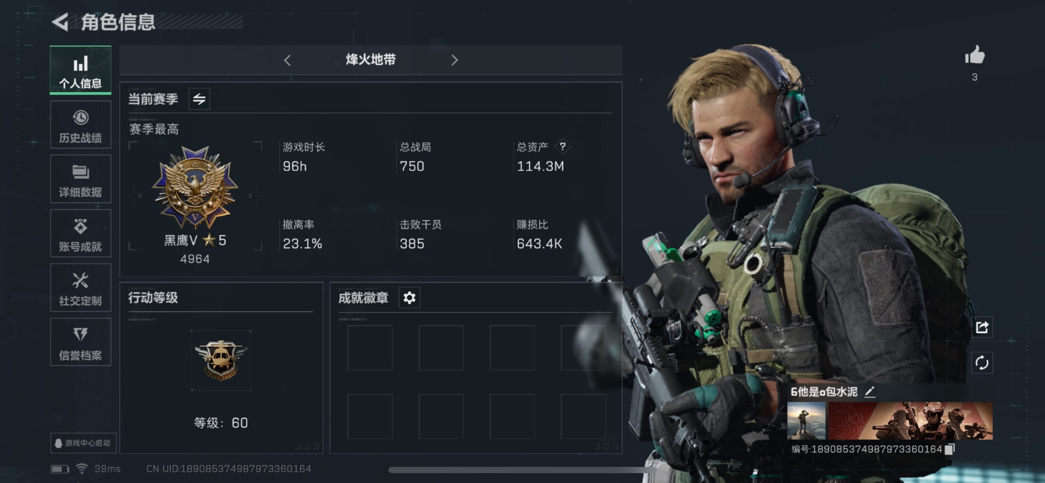This screenshot has height=483, width=1045.
Task: Open 账号成就 achievements section
Action: tap(81, 234)
